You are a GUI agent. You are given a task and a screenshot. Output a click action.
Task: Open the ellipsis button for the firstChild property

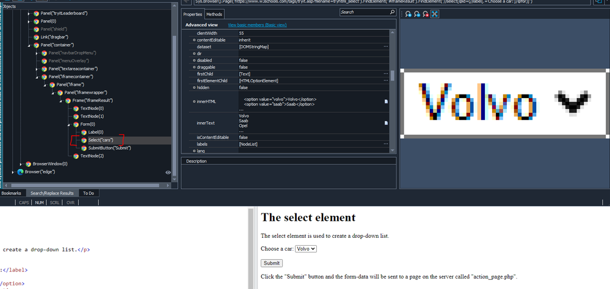385,74
